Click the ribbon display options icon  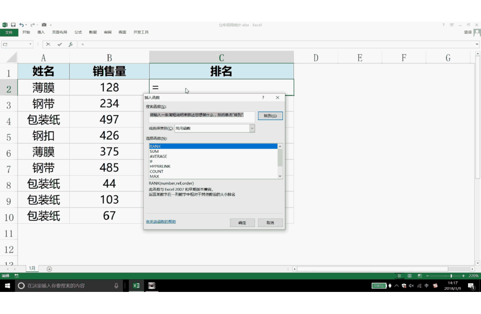(452, 25)
